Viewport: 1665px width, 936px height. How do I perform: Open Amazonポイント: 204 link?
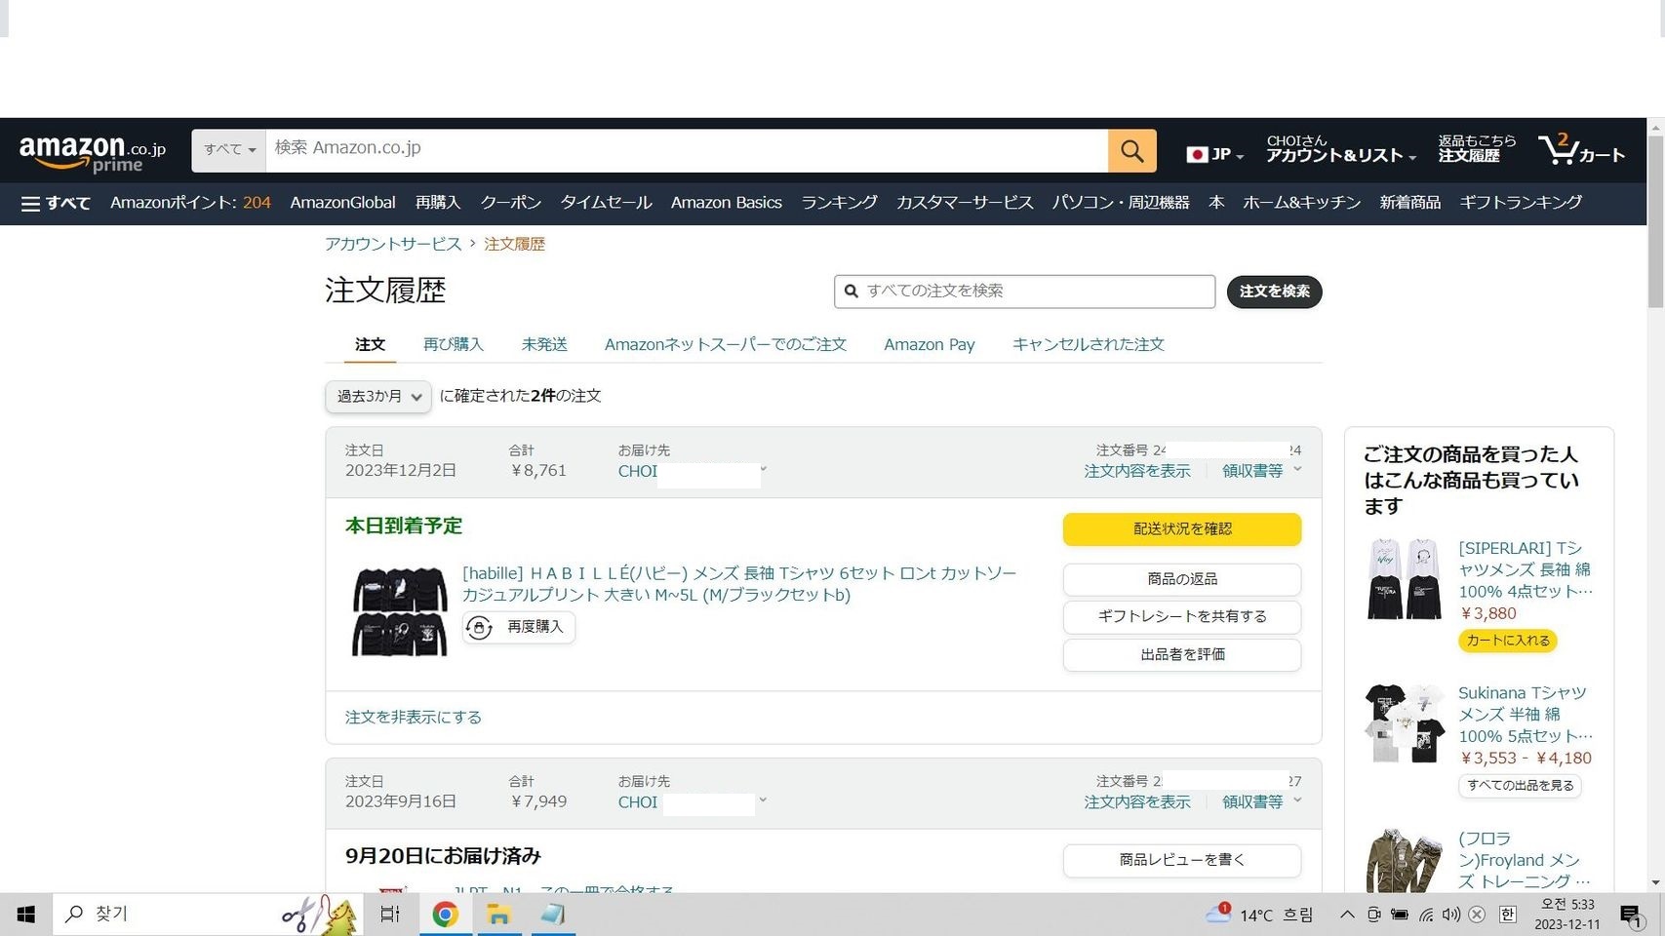click(x=190, y=203)
